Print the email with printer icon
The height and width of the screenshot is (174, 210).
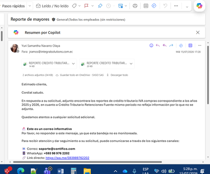tap(135, 6)
